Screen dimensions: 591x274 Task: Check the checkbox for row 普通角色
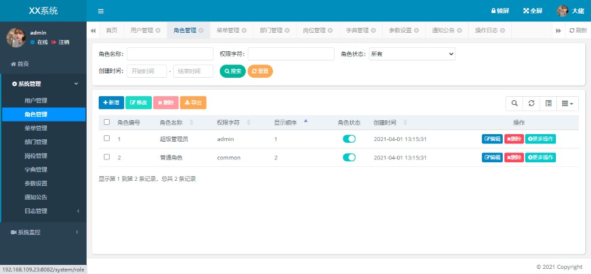[x=107, y=157]
